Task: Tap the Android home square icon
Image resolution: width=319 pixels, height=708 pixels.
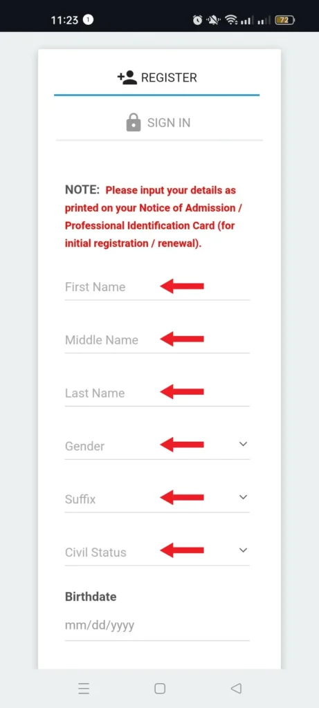Action: tap(159, 688)
